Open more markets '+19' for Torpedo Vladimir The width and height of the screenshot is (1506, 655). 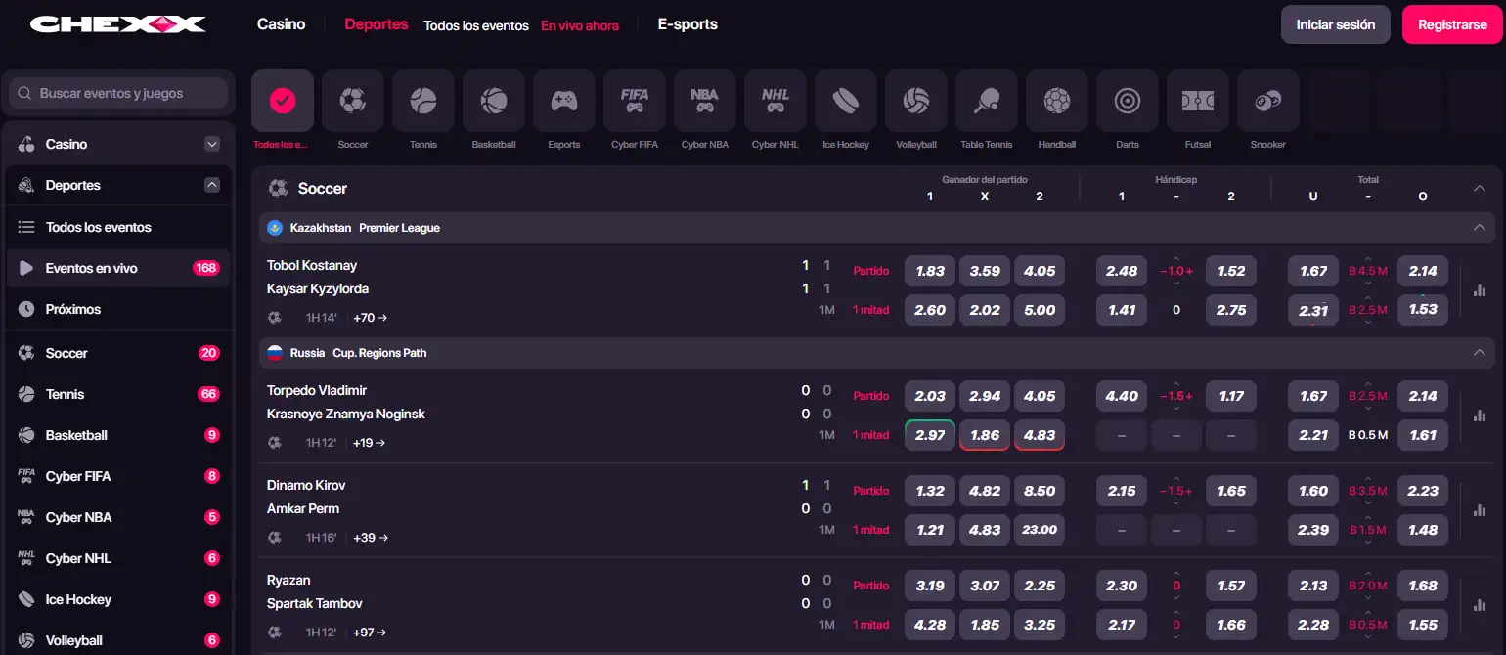coord(370,443)
